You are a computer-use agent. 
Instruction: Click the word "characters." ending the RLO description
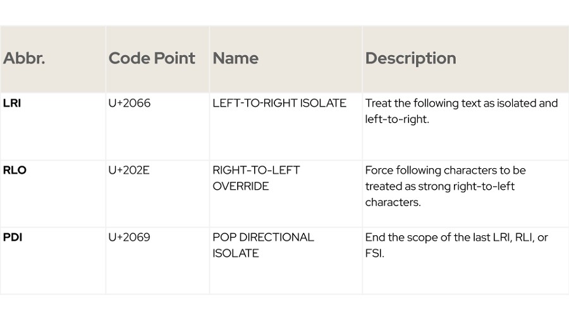pos(393,202)
